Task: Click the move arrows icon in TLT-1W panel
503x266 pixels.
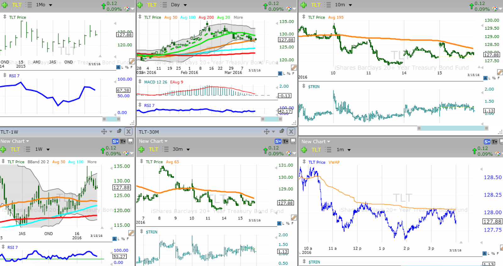Action: point(104,132)
